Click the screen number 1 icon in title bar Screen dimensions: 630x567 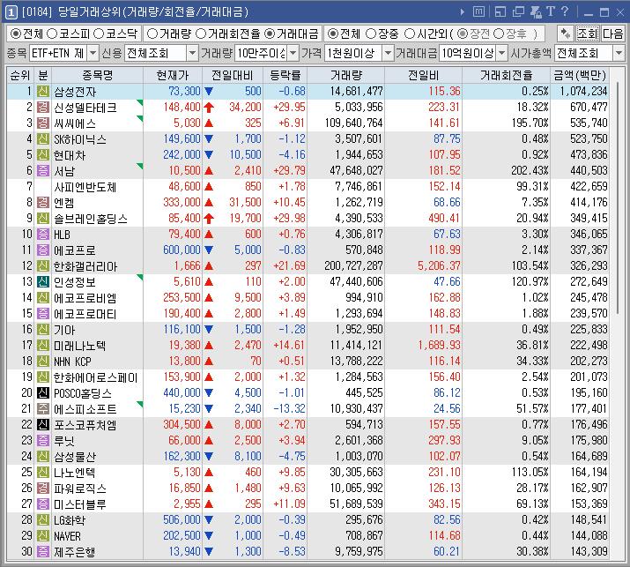pyautogui.click(x=11, y=12)
